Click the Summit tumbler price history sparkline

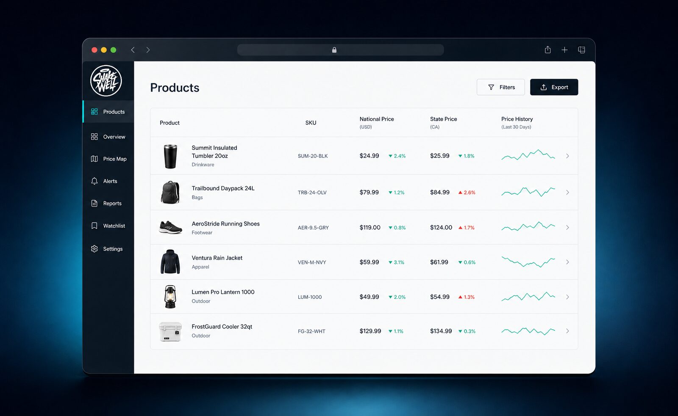[x=528, y=155]
